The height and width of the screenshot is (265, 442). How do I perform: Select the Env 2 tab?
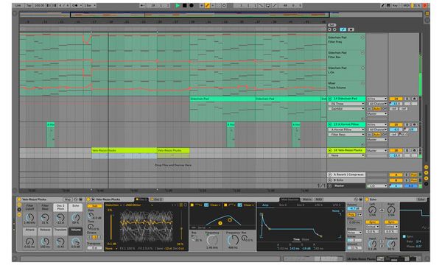(283, 205)
